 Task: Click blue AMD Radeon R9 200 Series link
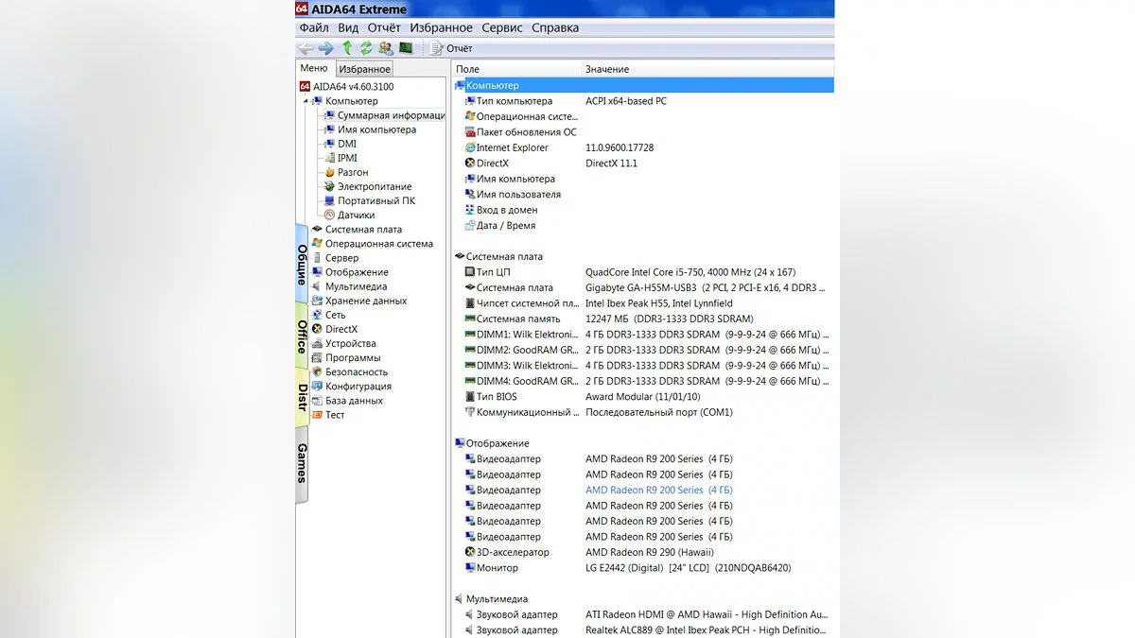coord(644,491)
